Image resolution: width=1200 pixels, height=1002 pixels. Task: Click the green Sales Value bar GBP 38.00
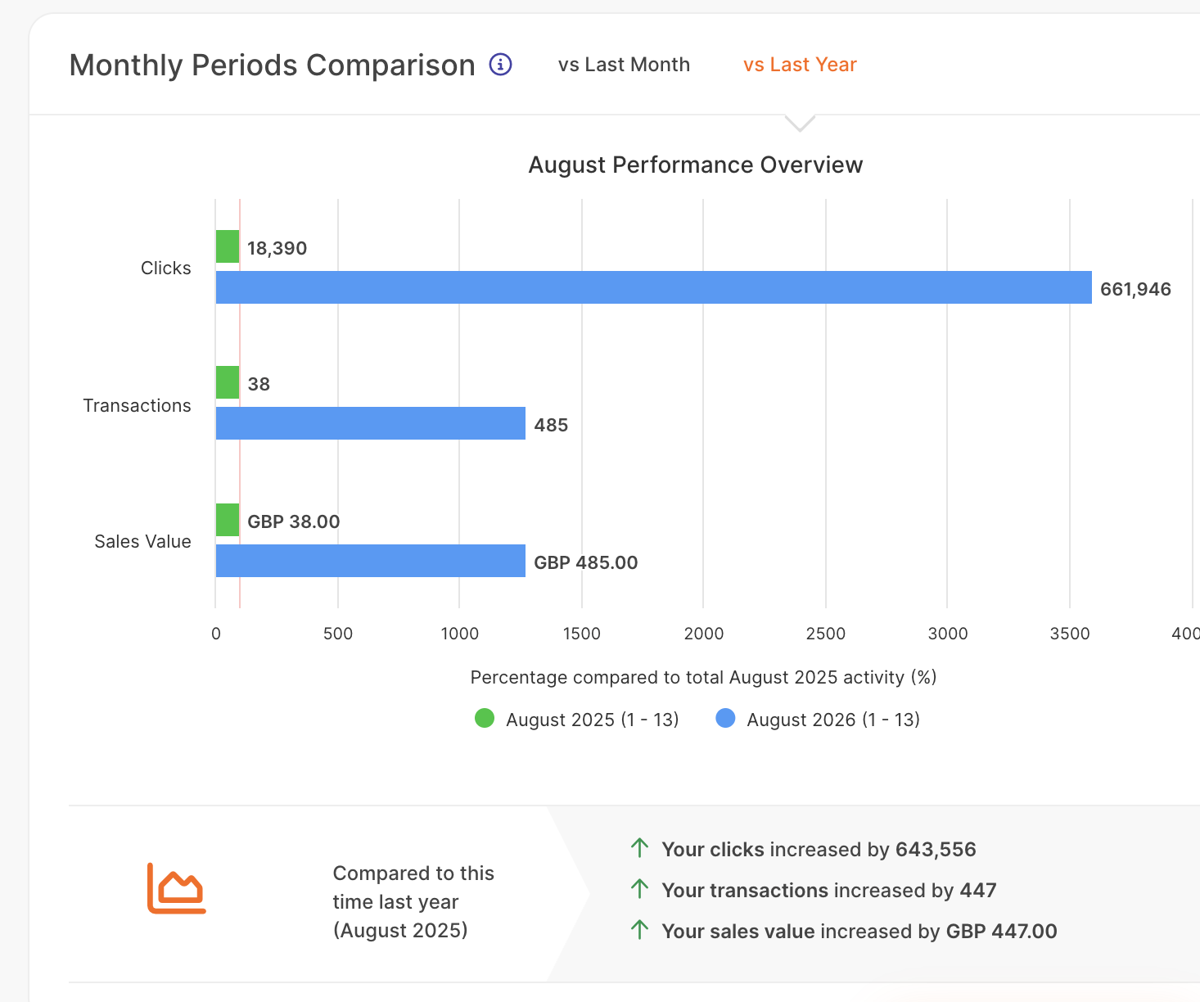pyautogui.click(x=228, y=520)
